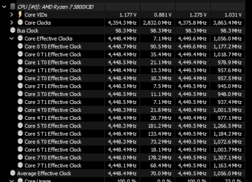Viewport: 252px width, 182px height.
Task: Click the Core VIDs value 1.275 V
Action: [198, 15]
